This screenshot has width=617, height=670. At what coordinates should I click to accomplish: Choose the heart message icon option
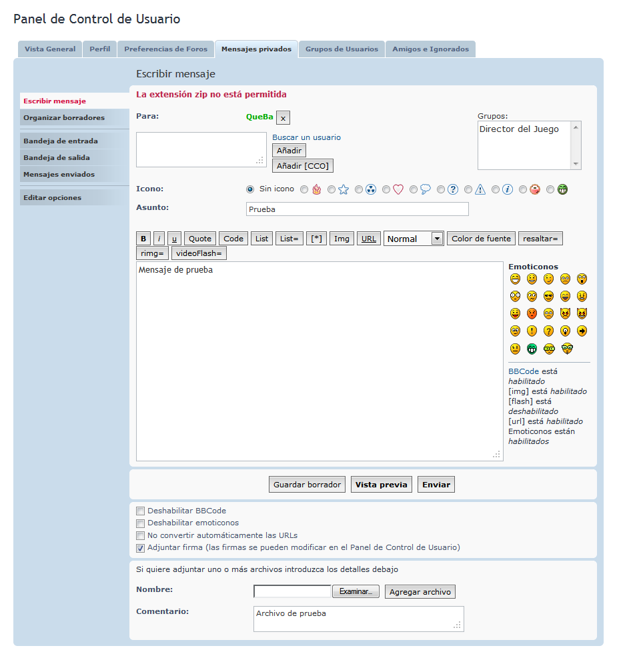click(386, 189)
